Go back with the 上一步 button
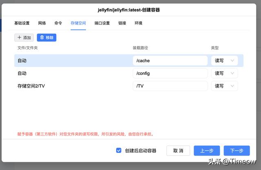The height and width of the screenshot is (170, 261). tap(207, 150)
